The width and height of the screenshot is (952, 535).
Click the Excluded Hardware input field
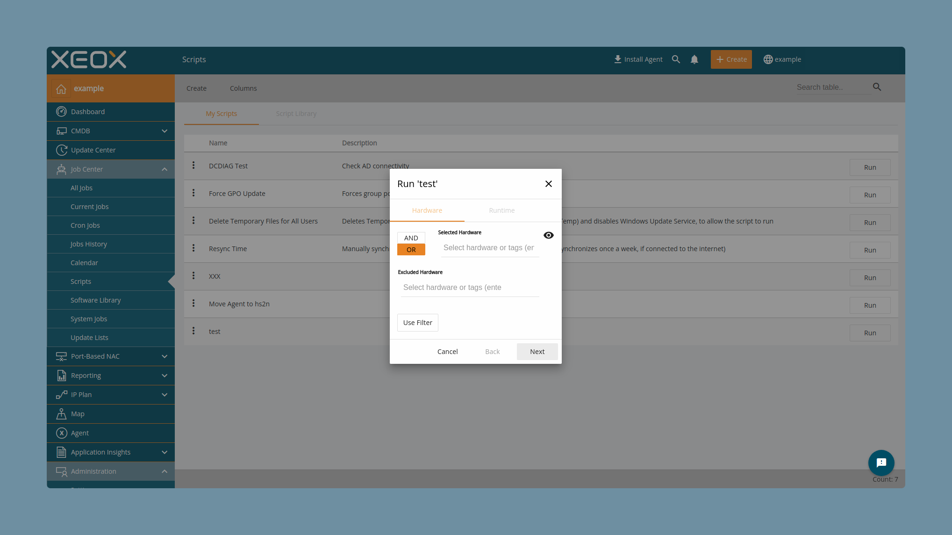click(470, 288)
